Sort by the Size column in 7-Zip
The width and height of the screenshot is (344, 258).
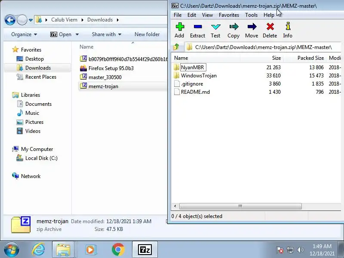click(261, 58)
